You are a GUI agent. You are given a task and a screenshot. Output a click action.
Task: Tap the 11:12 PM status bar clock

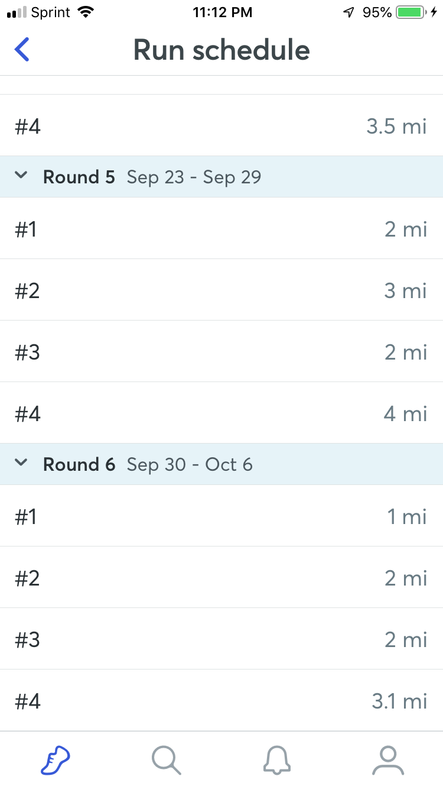pos(222,12)
